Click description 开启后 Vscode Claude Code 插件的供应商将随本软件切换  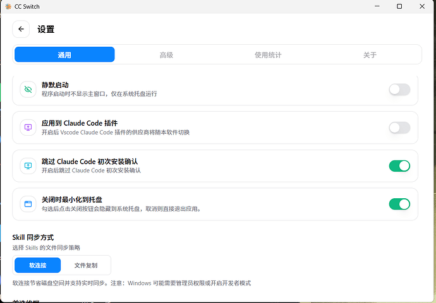pos(116,132)
